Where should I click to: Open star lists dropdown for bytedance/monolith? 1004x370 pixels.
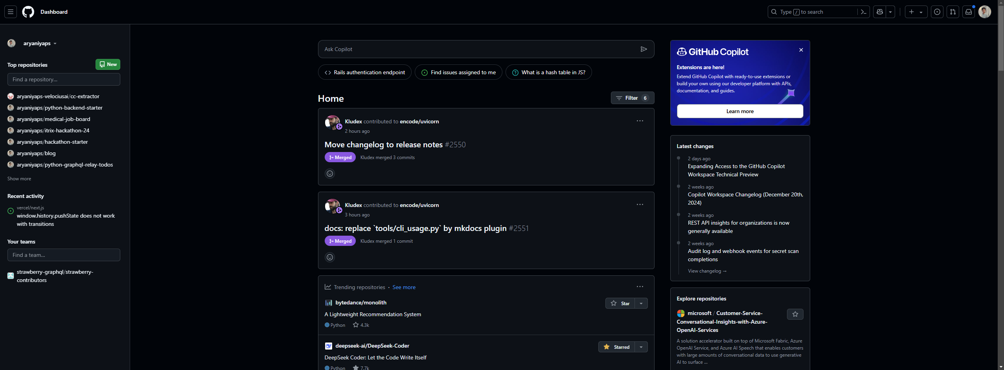(641, 303)
